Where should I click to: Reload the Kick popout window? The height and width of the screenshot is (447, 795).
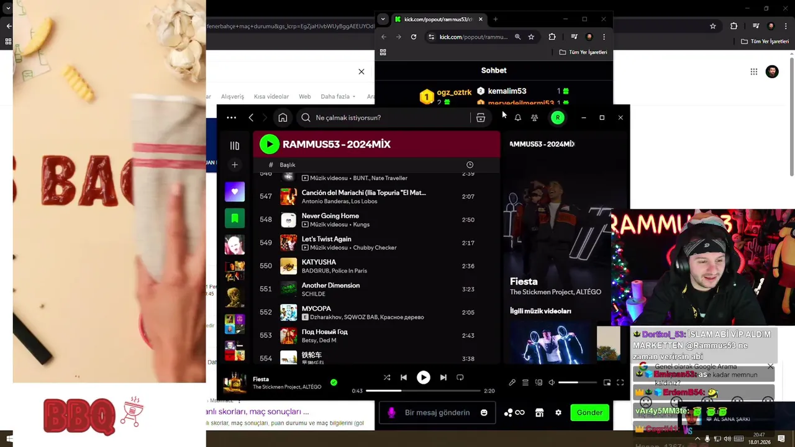coord(414,37)
